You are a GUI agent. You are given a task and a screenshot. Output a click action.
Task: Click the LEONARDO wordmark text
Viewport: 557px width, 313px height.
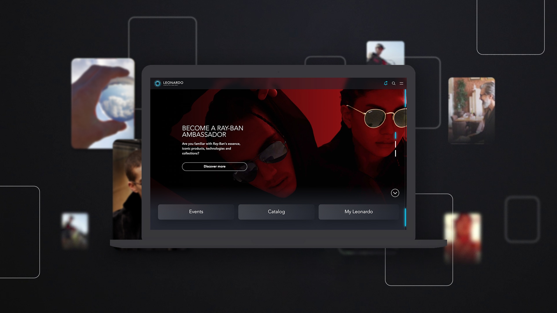[173, 83]
